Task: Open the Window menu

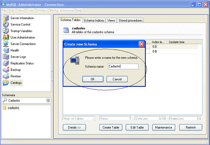Action: [42, 10]
